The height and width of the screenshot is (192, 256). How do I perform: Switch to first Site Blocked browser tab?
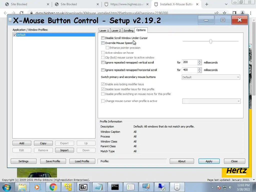click(27, 4)
